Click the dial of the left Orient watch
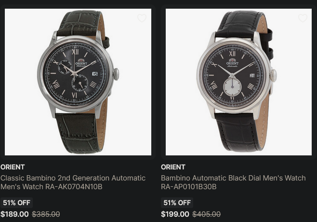 click(x=74, y=73)
